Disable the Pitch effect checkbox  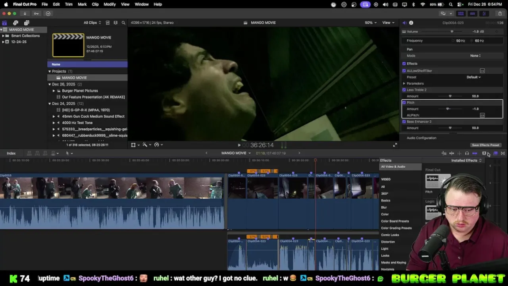tap(404, 102)
